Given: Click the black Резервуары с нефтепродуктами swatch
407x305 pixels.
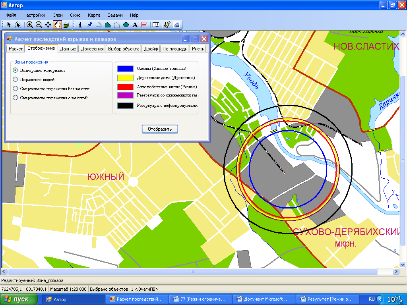Looking at the screenshot, I should point(125,105).
